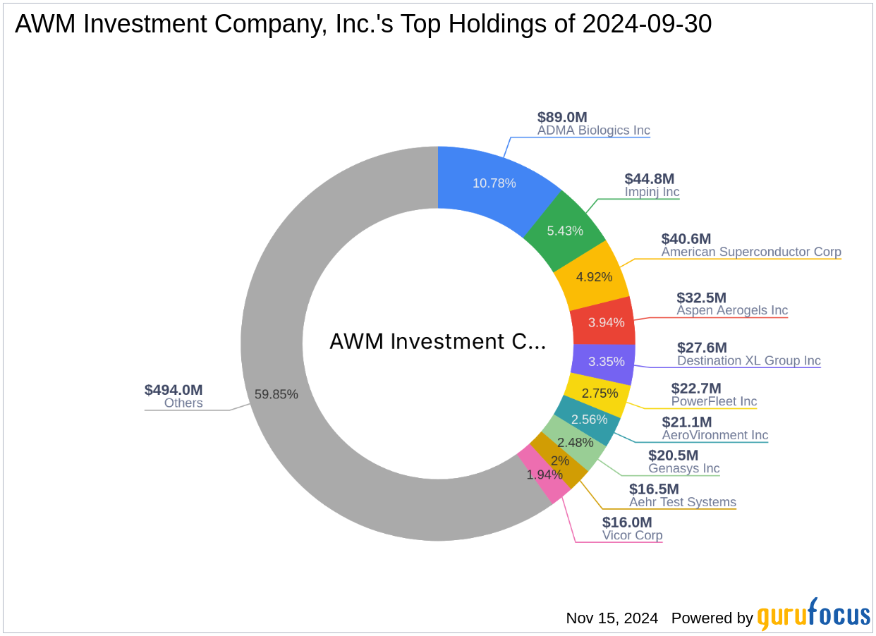Screen dimensions: 876x636
Task: Open the Impinj Inc company link
Action: pyautogui.click(x=652, y=192)
